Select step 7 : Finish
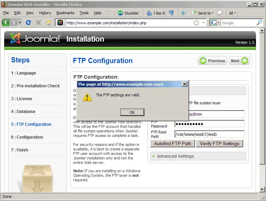 [20, 150]
